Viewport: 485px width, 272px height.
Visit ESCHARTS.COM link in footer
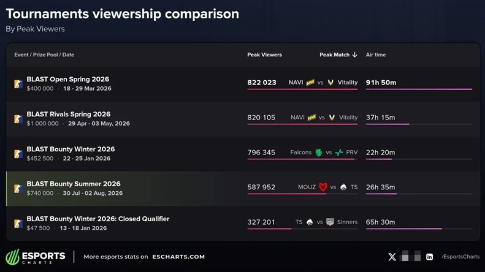pyautogui.click(x=178, y=257)
